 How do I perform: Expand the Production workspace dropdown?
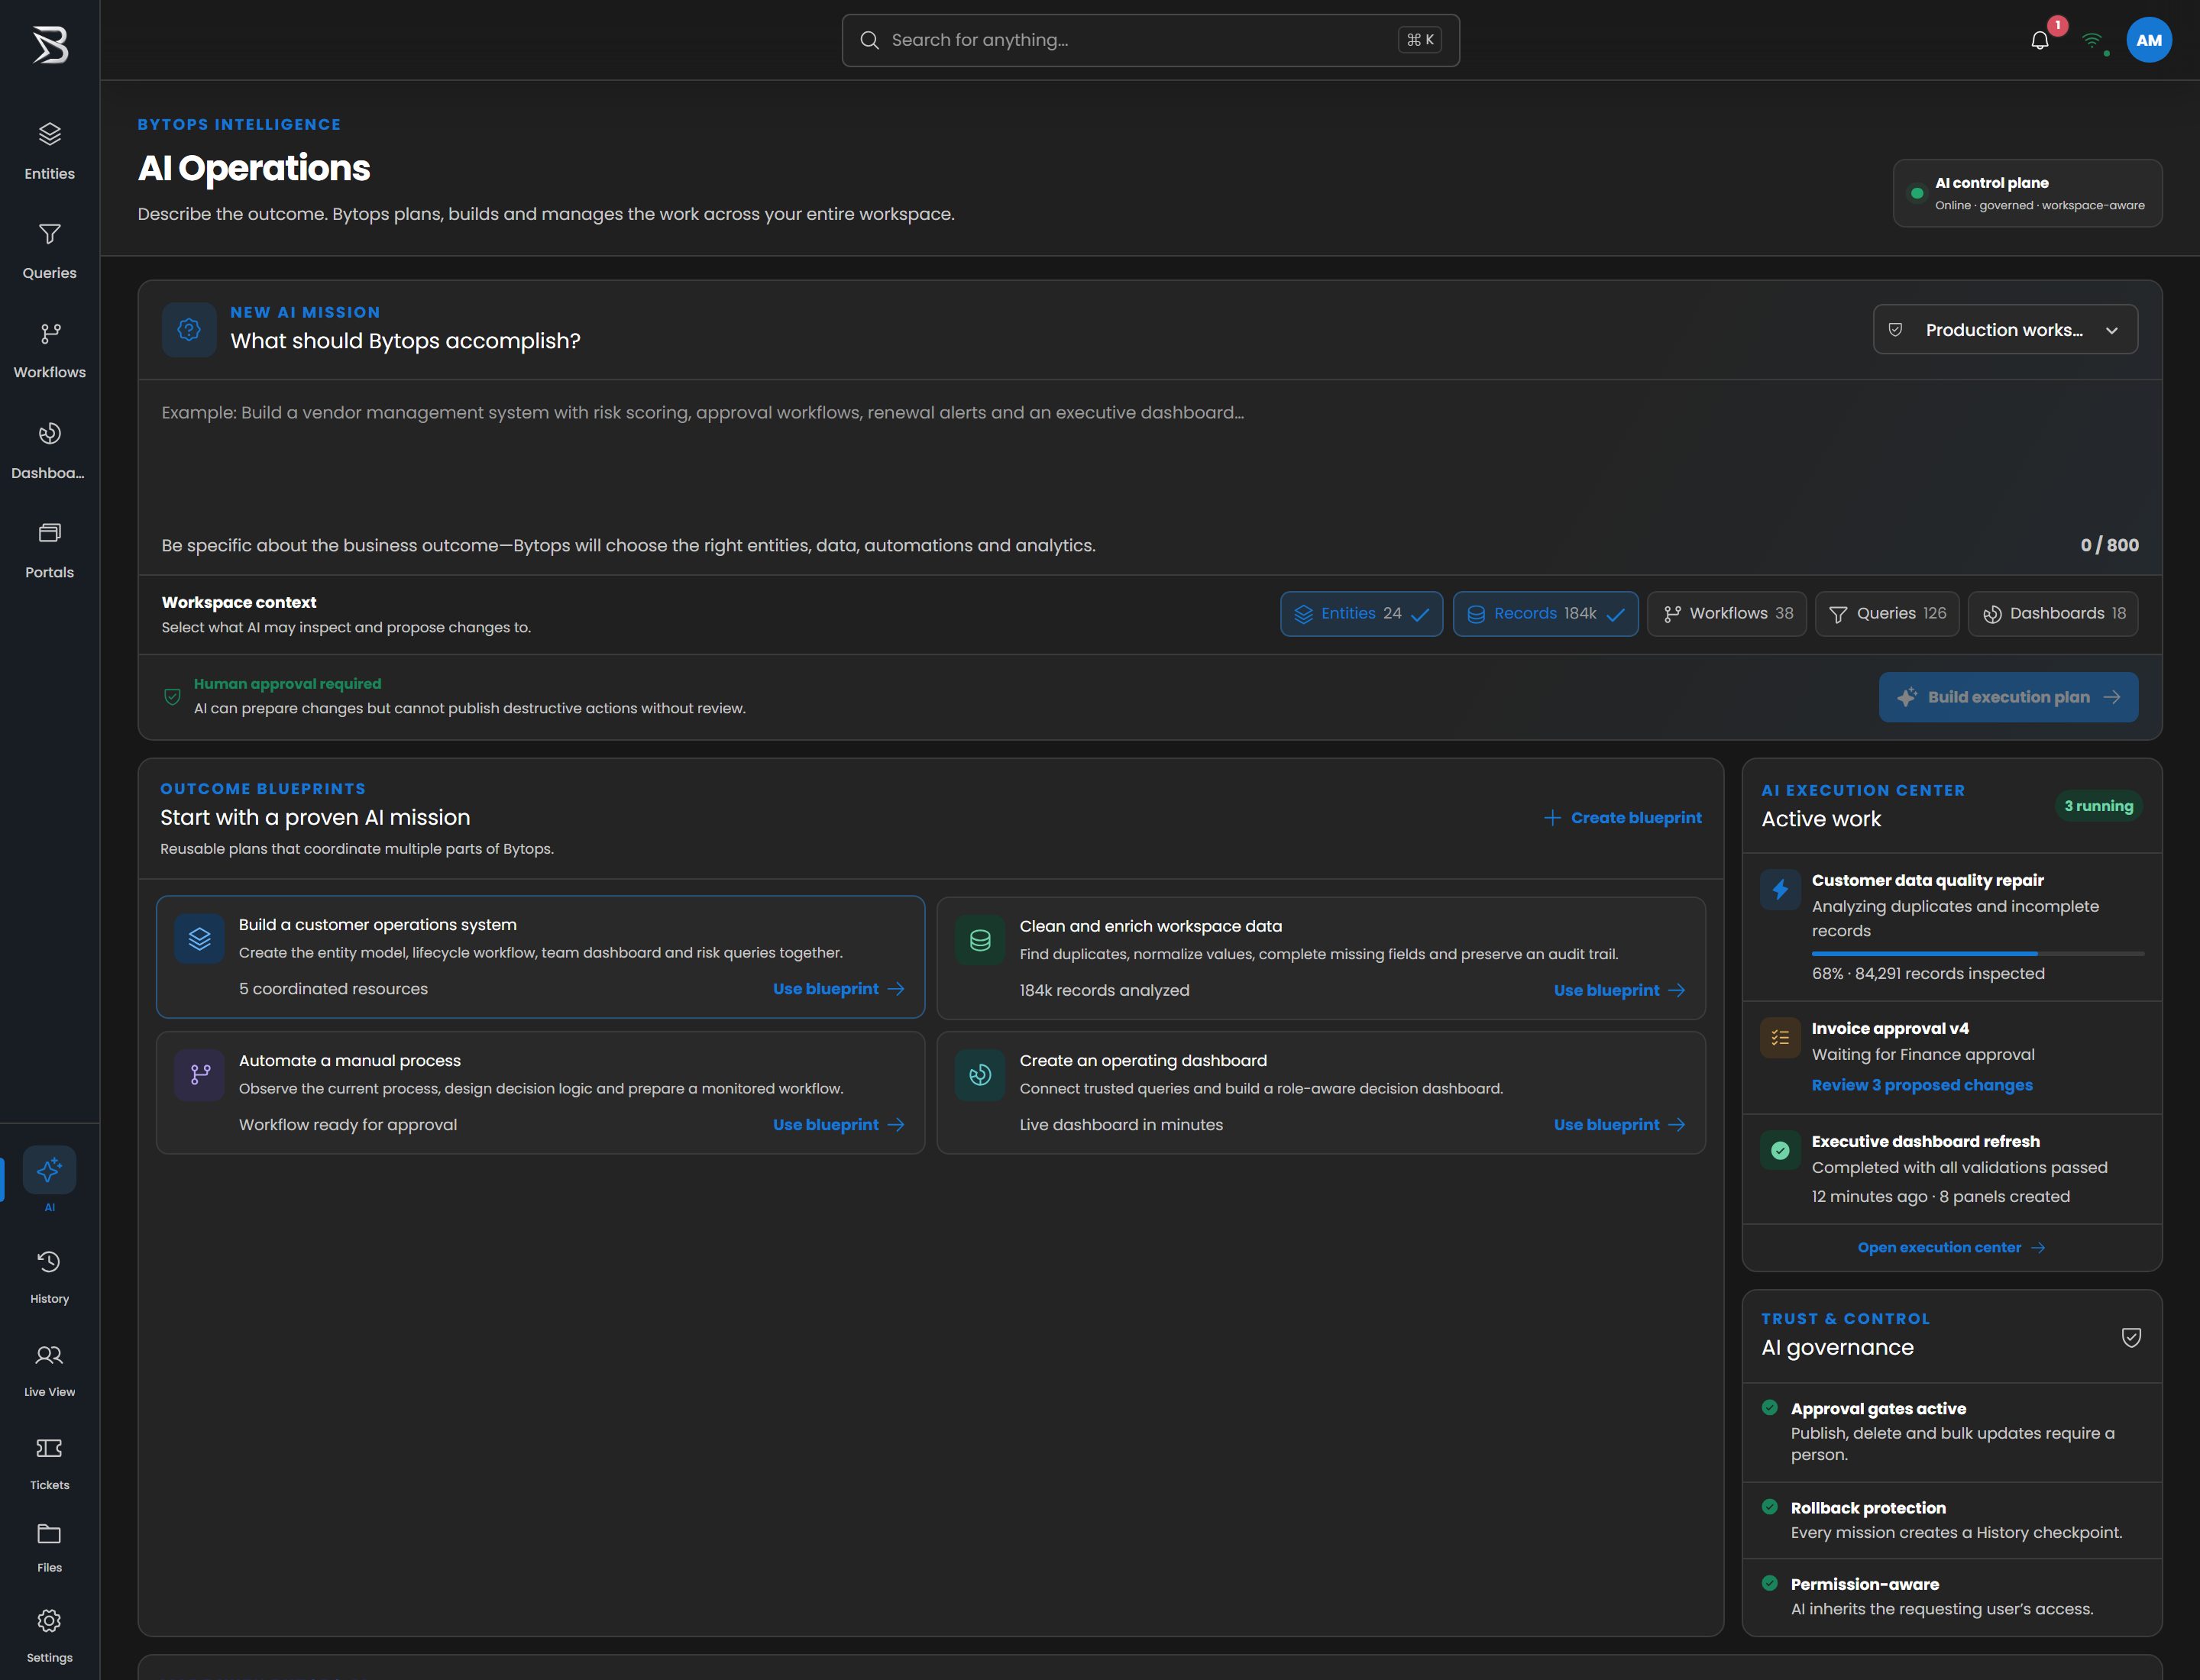tap(2005, 330)
